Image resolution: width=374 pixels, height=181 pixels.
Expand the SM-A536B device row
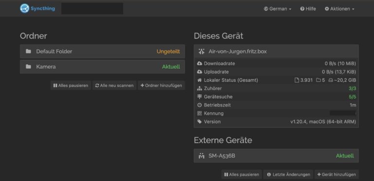tap(276, 156)
